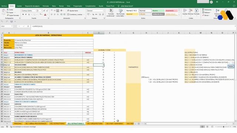Toggle bold (N) formatting
The image size is (237, 133).
point(23,14)
